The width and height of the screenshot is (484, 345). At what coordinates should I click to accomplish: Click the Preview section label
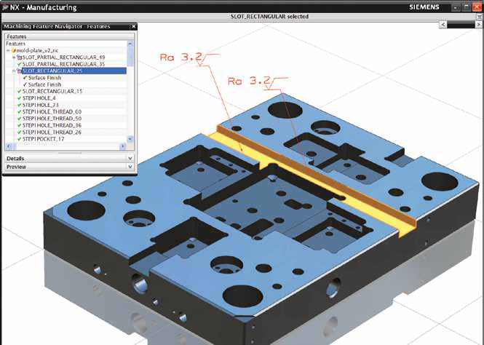click(16, 167)
